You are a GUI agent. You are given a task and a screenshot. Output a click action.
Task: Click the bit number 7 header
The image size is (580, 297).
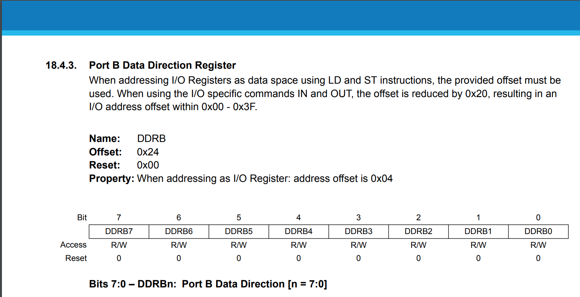pyautogui.click(x=119, y=218)
